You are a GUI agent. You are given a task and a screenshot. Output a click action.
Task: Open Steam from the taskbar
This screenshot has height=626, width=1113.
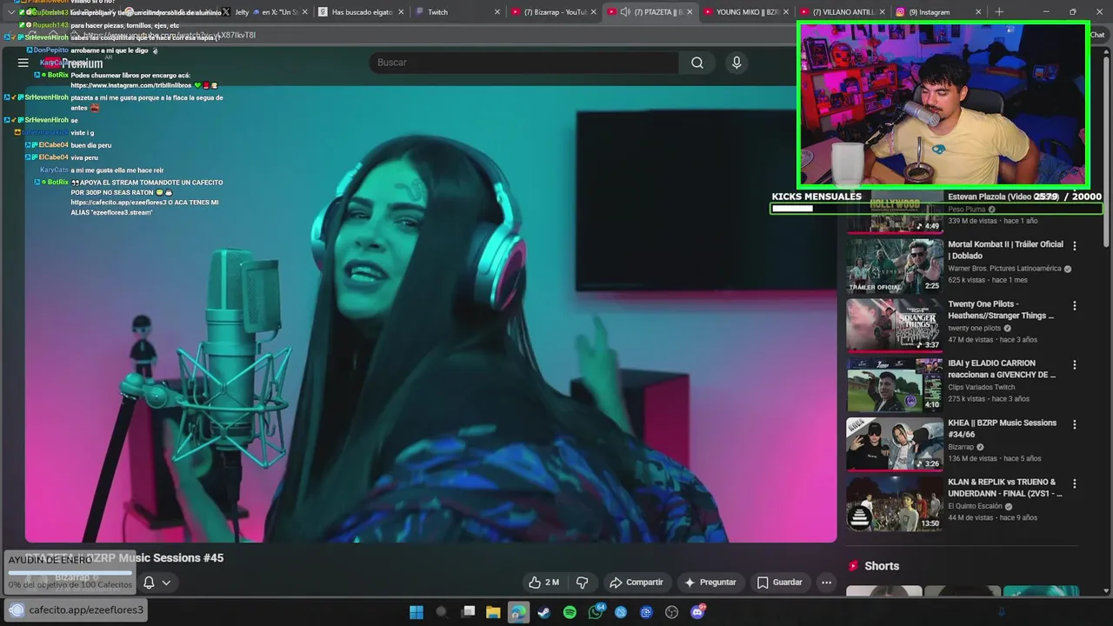543,612
